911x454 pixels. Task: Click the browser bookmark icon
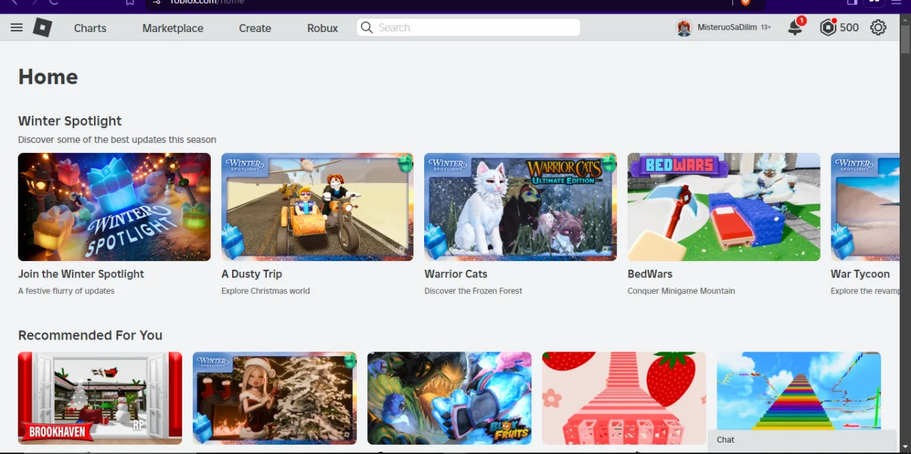tap(130, 2)
